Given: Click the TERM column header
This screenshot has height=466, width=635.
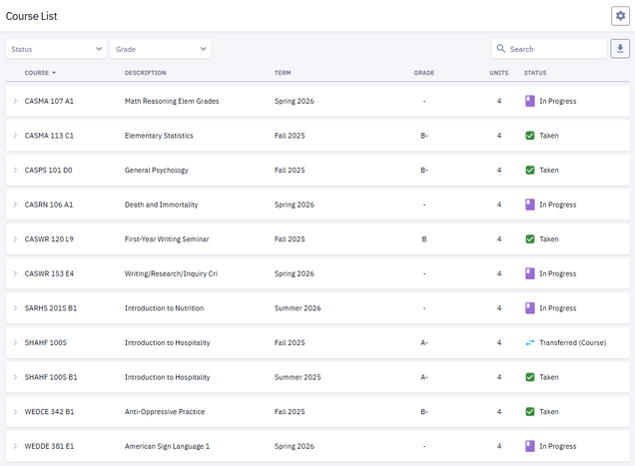Looking at the screenshot, I should [x=283, y=73].
